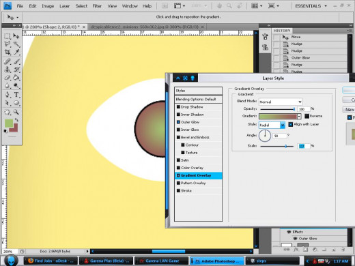
Task: Select the Zoom tool in toolbox
Action: (x=16, y=112)
